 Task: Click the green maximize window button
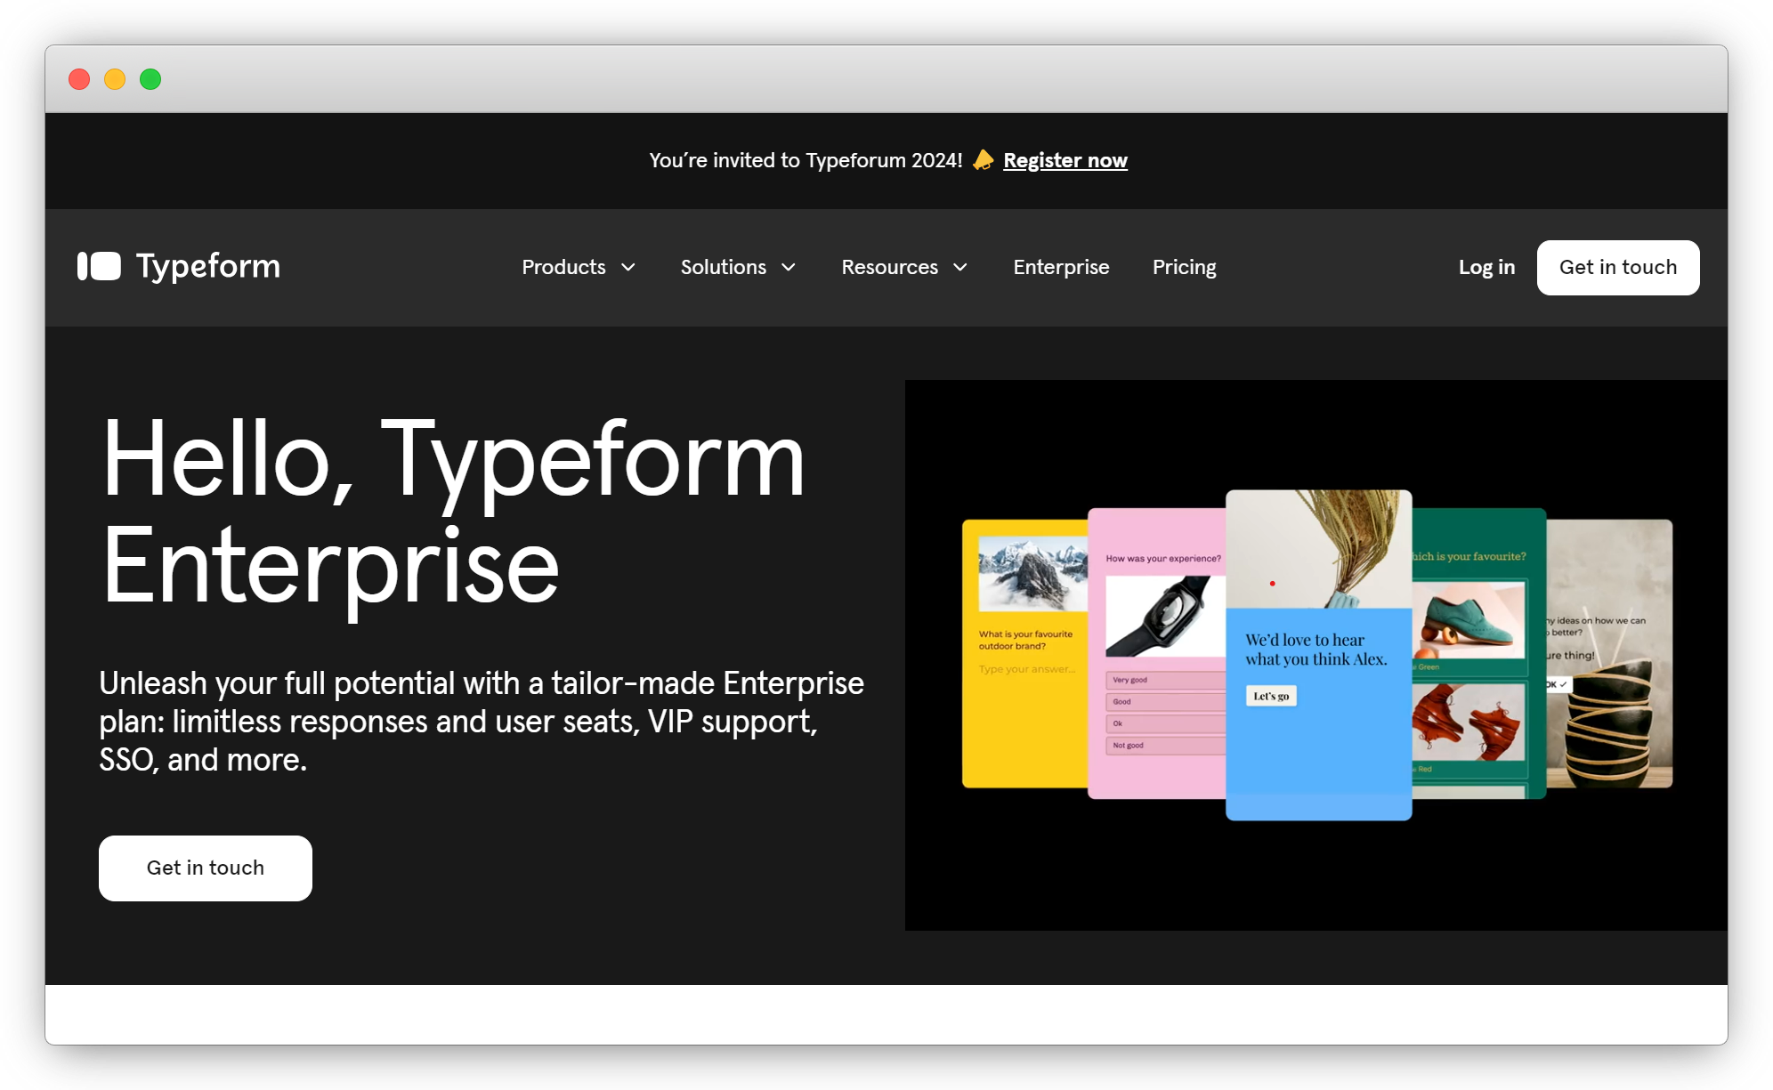coord(150,79)
